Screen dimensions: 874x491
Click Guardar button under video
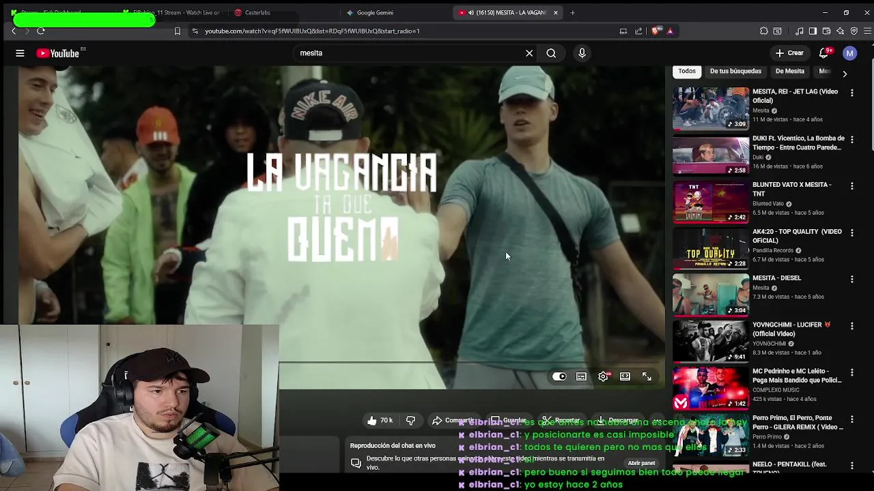tap(509, 421)
